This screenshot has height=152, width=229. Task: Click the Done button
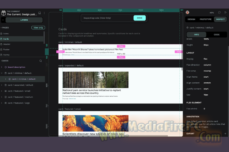coord(140,18)
